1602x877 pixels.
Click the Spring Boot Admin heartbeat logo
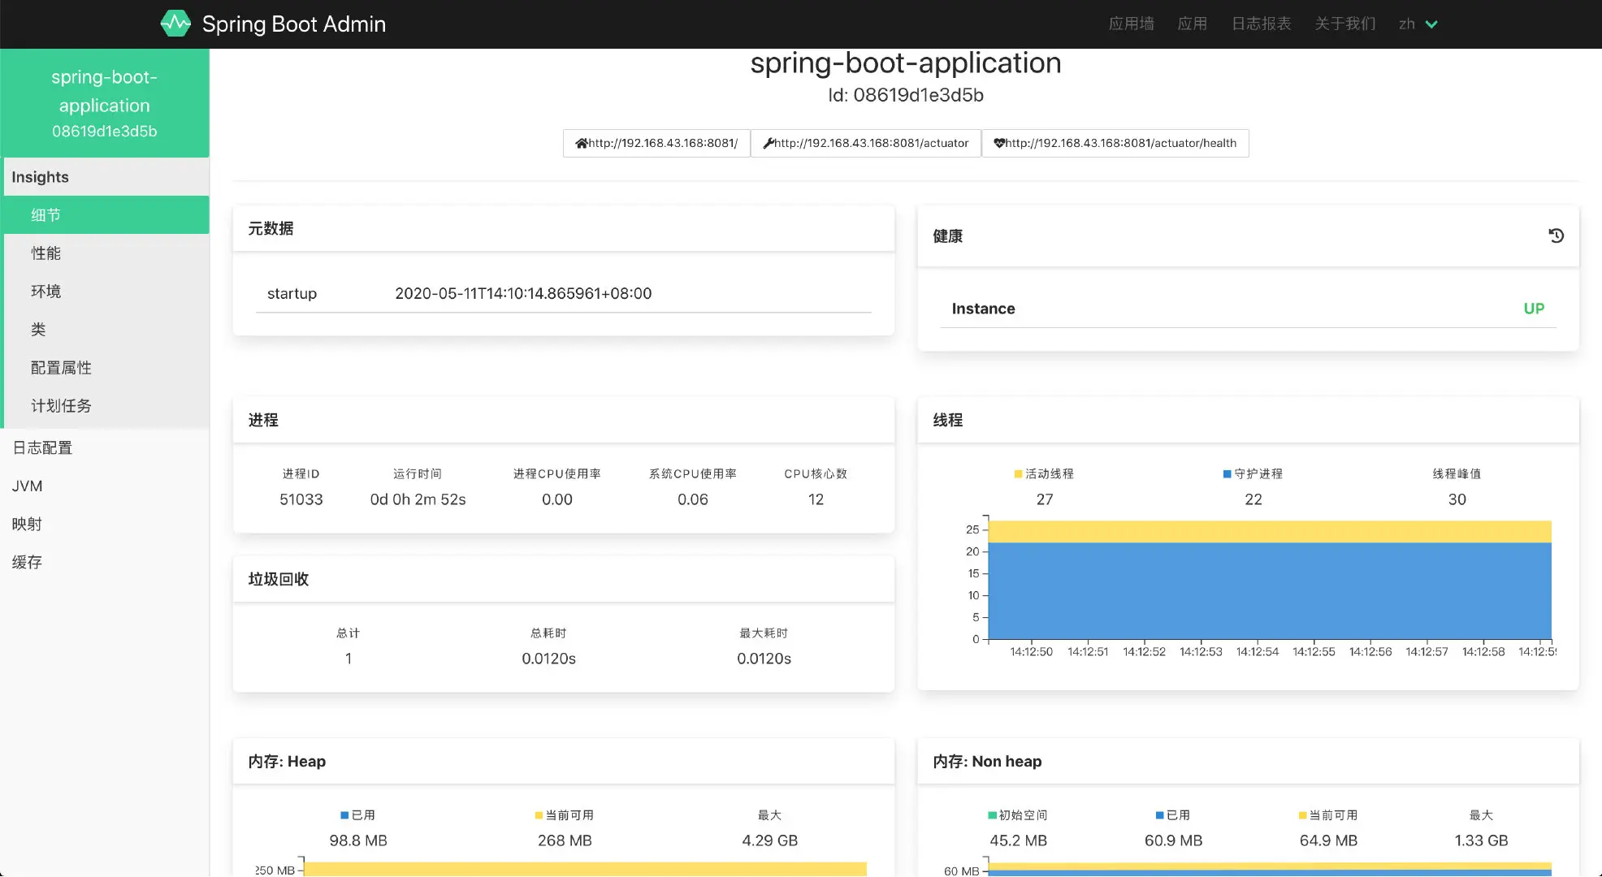[175, 24]
